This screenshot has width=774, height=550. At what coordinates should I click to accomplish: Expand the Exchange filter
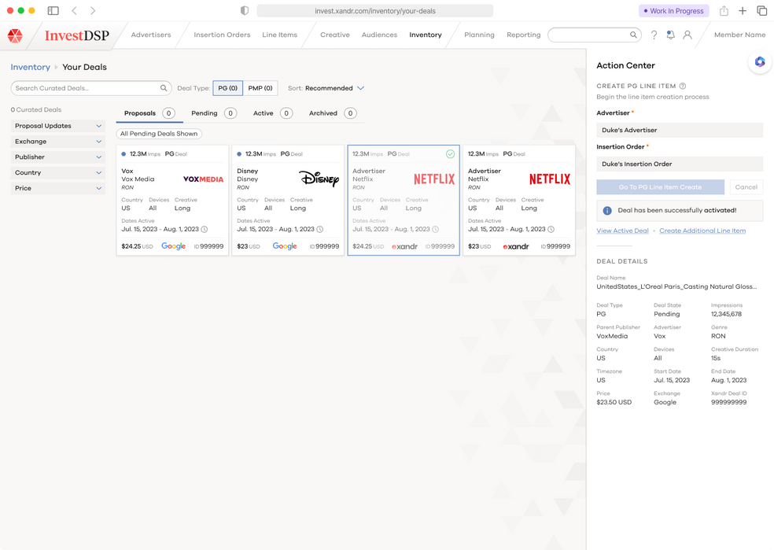(x=58, y=141)
